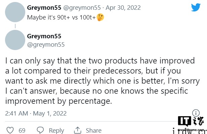Click the main tweet body text
This screenshot has height=134, width=207.
coord(102,81)
